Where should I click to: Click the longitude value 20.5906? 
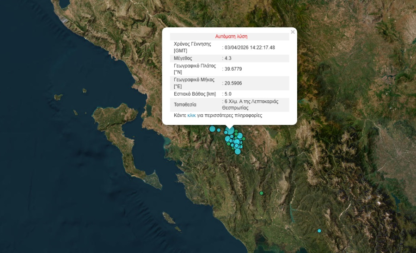(x=233, y=83)
